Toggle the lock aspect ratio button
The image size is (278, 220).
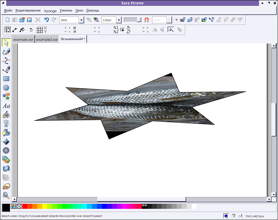point(122,30)
